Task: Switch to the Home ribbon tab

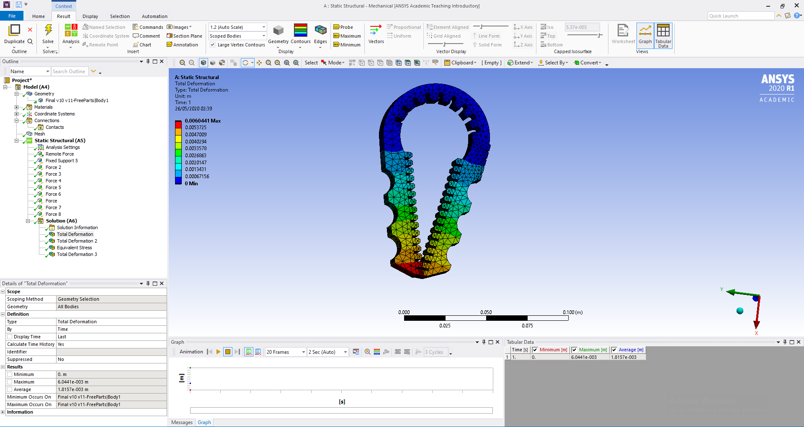Action: [39, 16]
